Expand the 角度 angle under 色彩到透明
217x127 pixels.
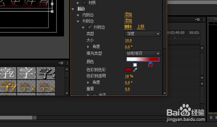88,83
